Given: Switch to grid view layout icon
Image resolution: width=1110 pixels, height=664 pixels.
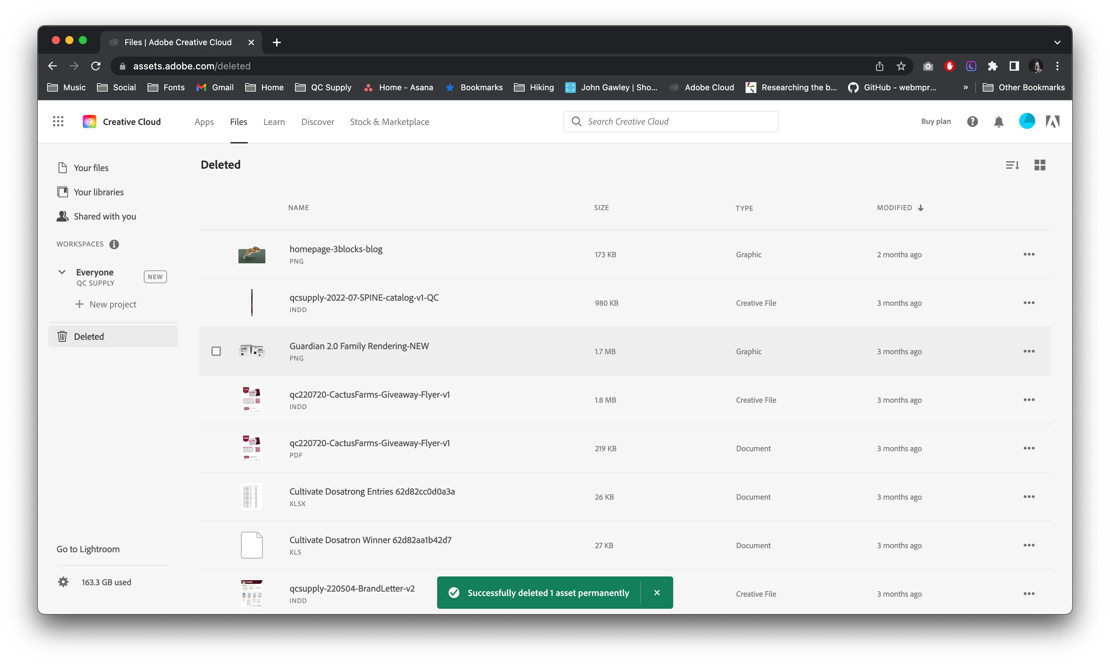Looking at the screenshot, I should [1040, 165].
